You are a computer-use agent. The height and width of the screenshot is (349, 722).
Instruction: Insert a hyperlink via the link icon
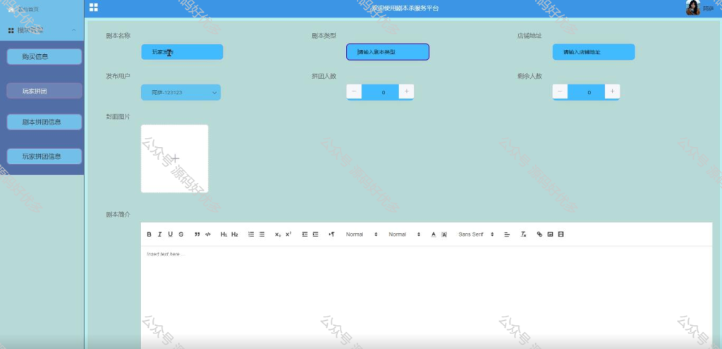539,234
